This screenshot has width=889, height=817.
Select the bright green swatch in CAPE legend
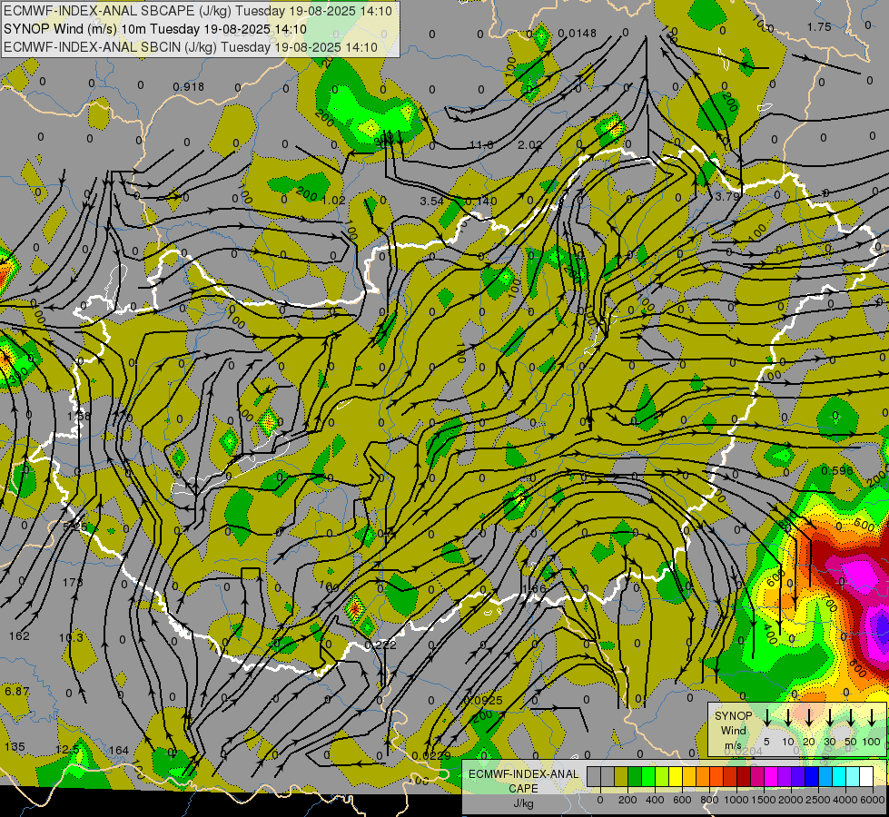(x=648, y=776)
